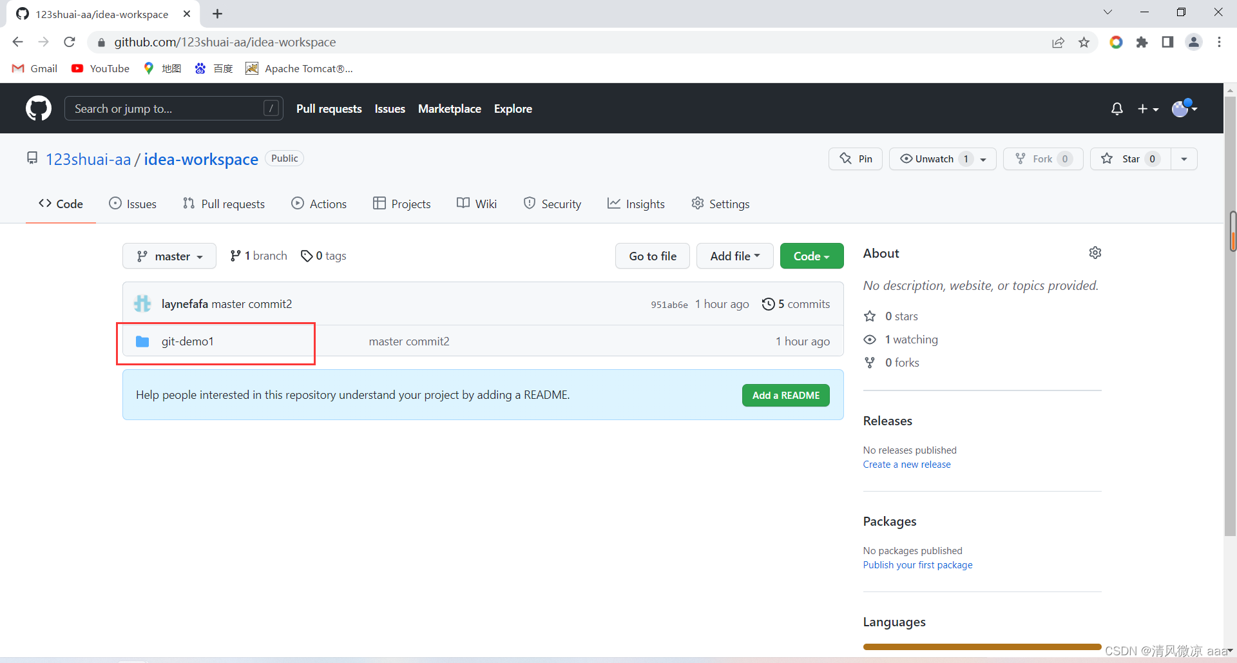Open the YouTube bookmark
This screenshot has height=663, width=1237.
point(101,68)
